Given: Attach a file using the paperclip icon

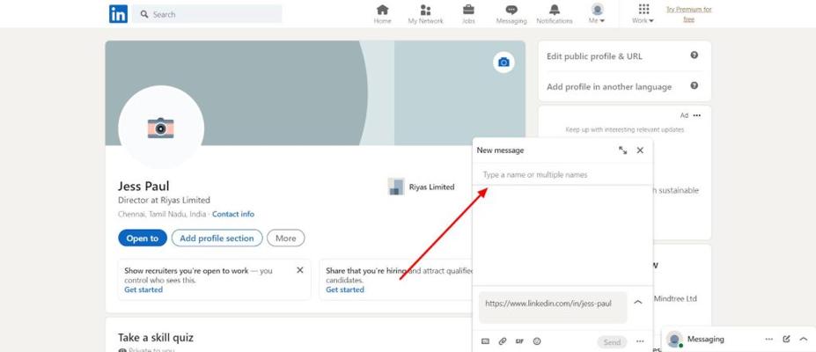Looking at the screenshot, I should pos(503,341).
